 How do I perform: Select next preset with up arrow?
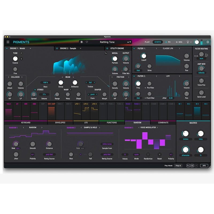[x=128, y=42]
